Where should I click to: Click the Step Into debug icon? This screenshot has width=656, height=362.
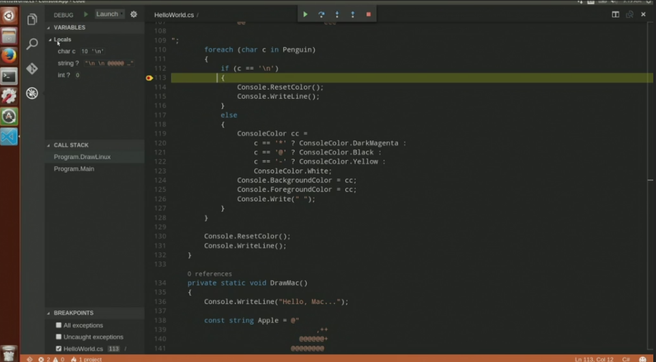[x=337, y=14]
